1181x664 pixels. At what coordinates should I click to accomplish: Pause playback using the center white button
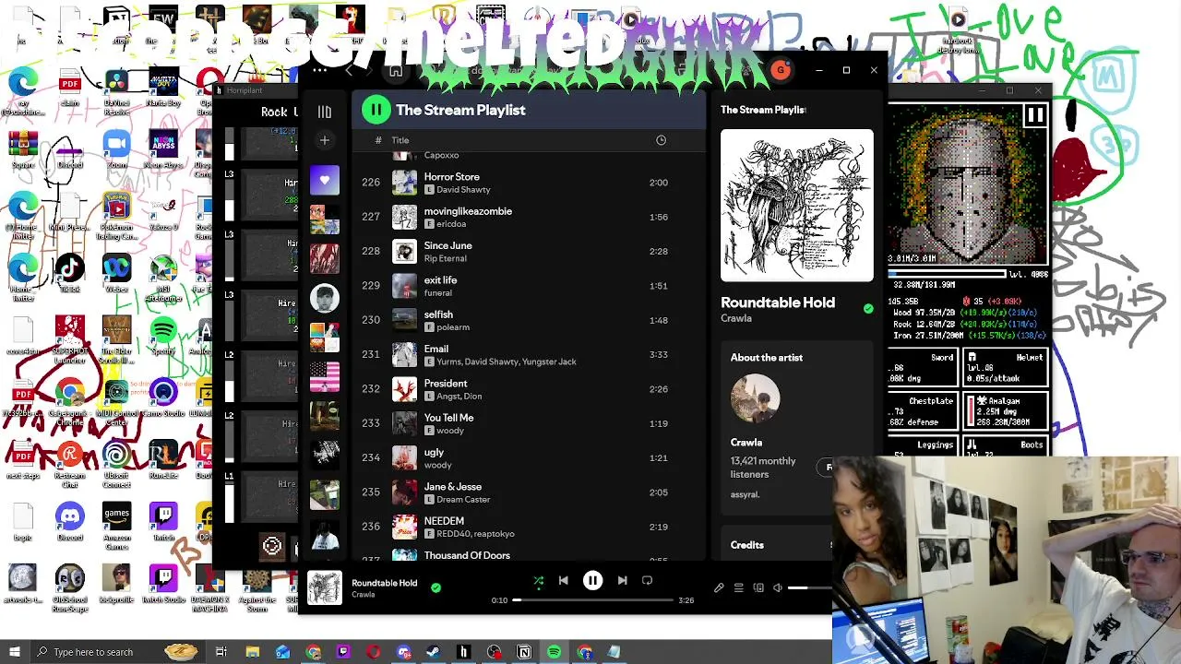[x=592, y=581]
